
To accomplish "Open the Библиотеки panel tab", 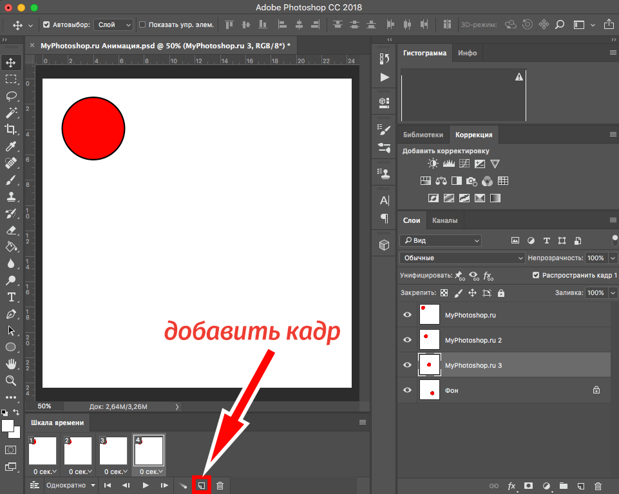I will coord(423,135).
